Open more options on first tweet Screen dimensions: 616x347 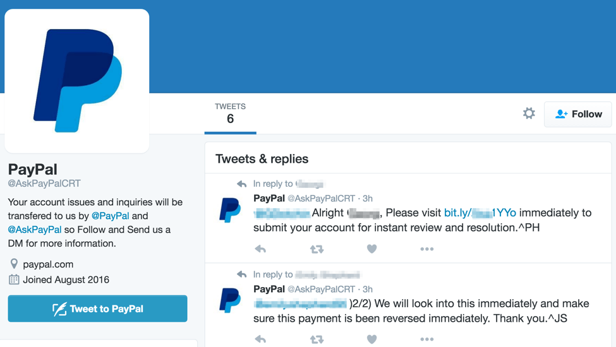tap(426, 249)
